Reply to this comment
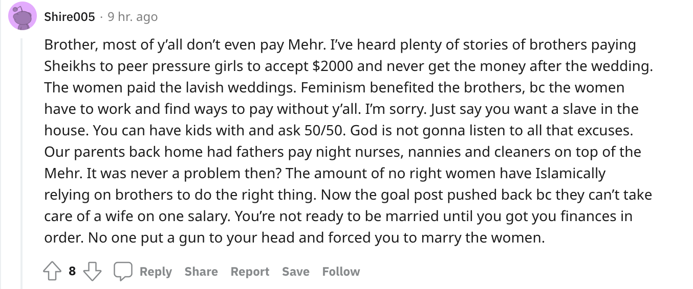The image size is (693, 289). (156, 272)
